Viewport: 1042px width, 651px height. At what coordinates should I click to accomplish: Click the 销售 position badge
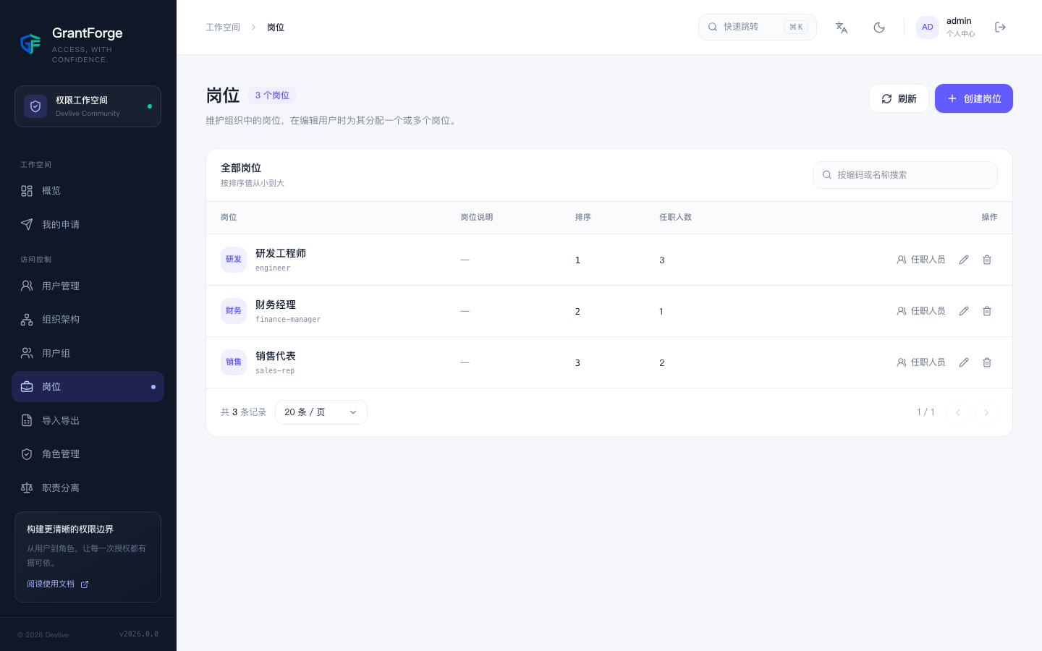pos(234,362)
